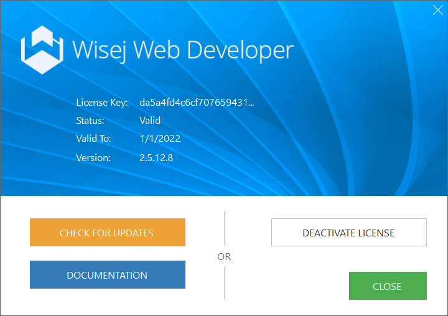Click the green Close button
Viewport: 448px width, 316px height.
[x=388, y=286]
